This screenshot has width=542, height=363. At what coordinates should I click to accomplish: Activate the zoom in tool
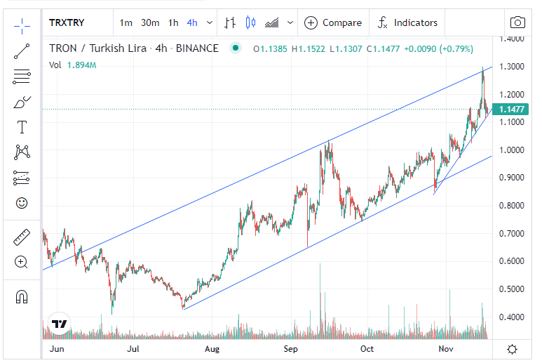pos(21,262)
